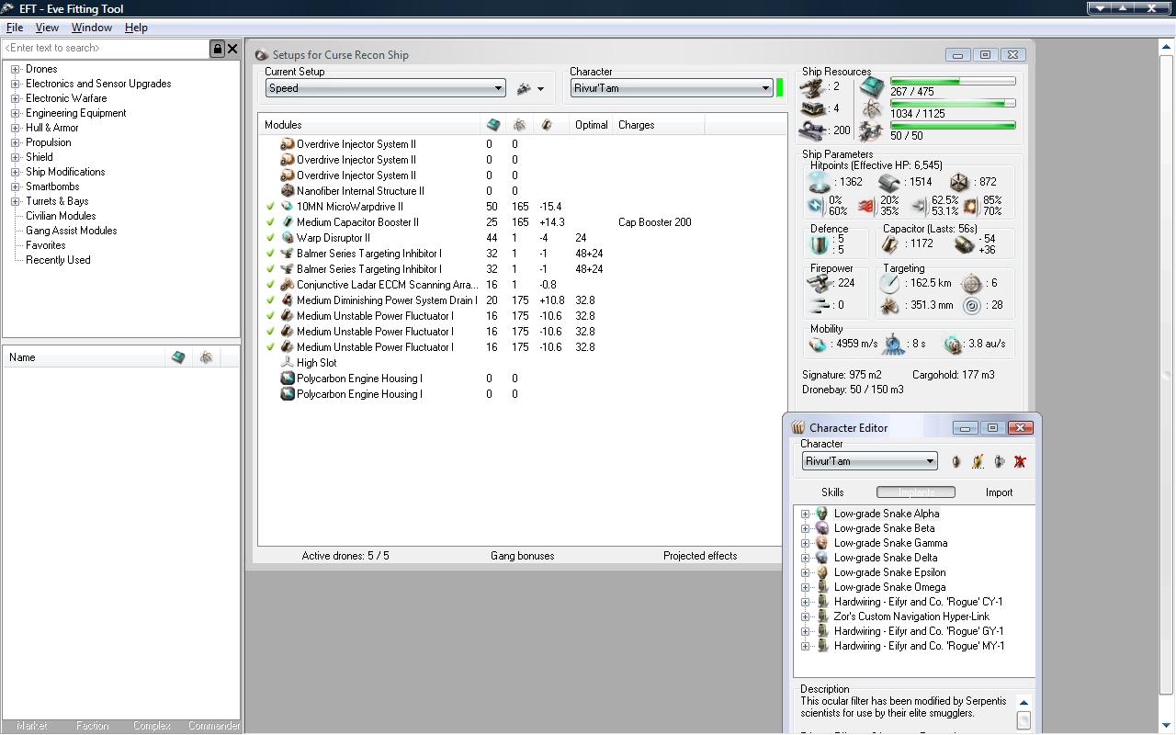
Task: Click the copy character icon in Character Editor
Action: tap(999, 461)
